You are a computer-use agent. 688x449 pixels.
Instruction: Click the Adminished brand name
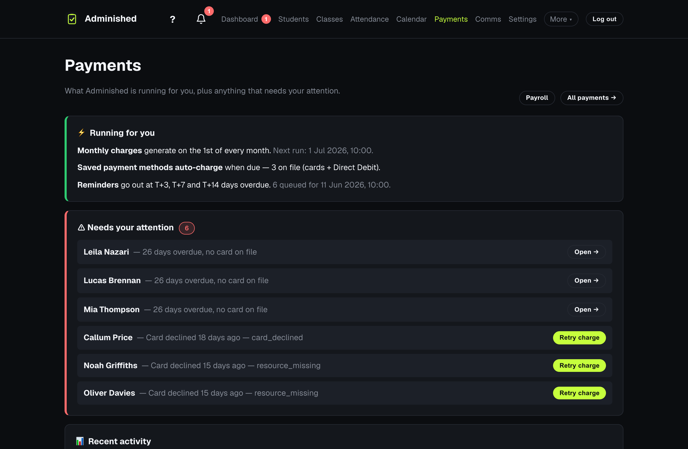(x=110, y=19)
